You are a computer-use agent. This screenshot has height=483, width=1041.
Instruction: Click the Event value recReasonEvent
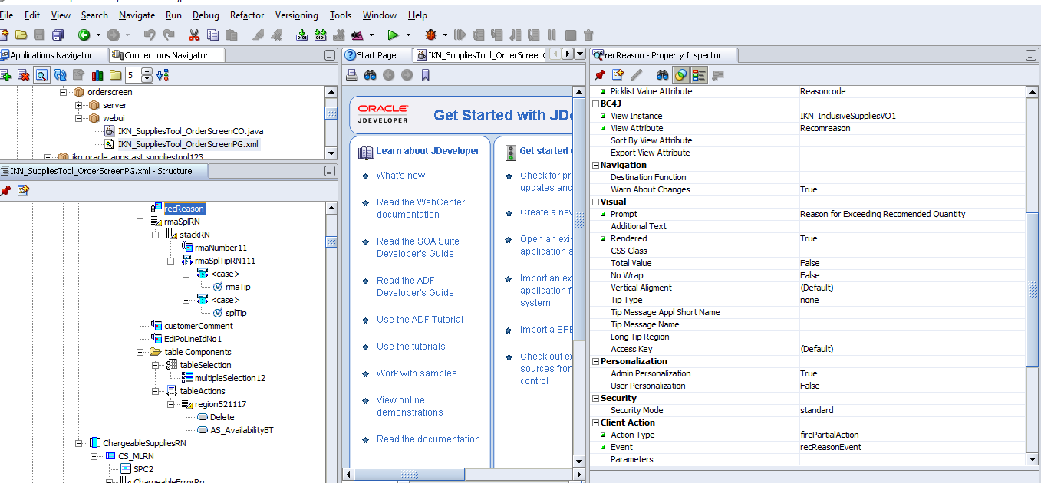(x=911, y=447)
